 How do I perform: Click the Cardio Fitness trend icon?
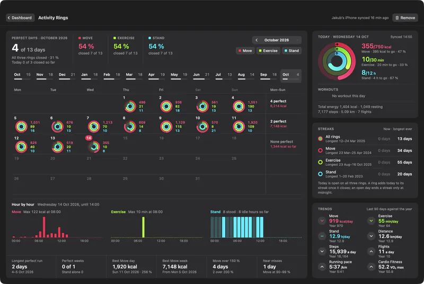(x=372, y=267)
